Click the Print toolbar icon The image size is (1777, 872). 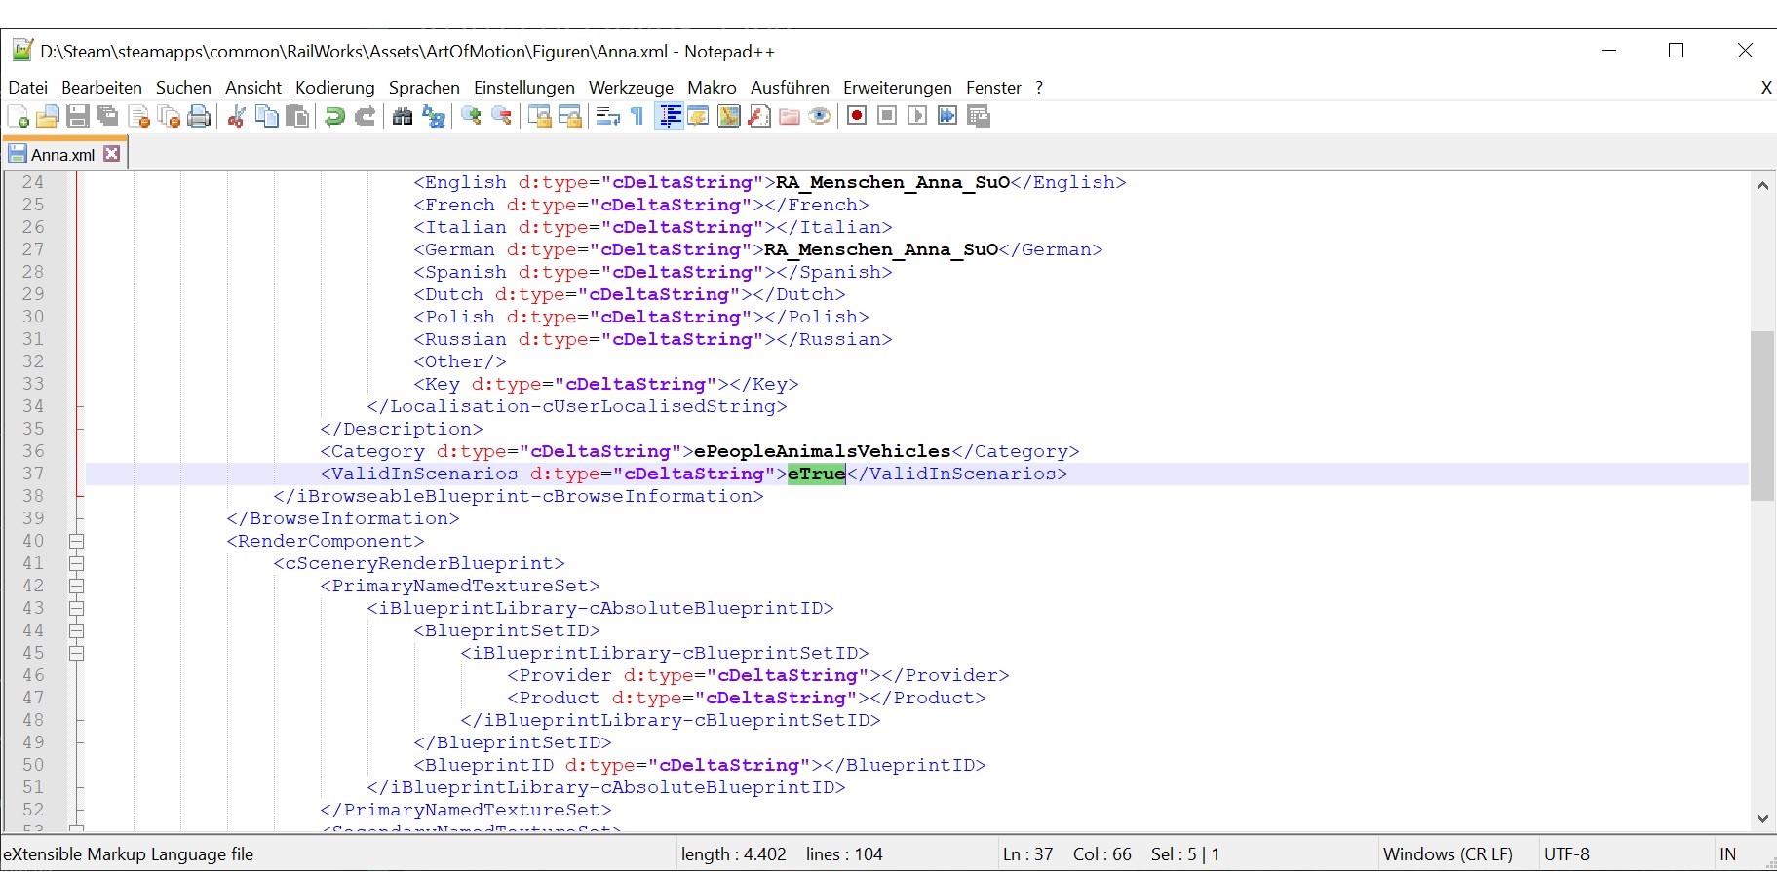199,117
